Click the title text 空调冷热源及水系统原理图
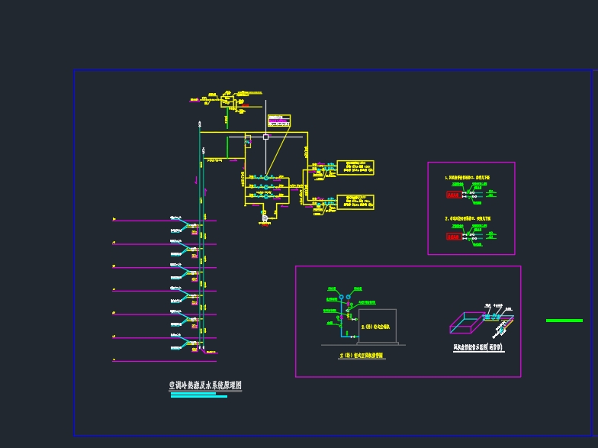598x448 pixels. click(205, 385)
